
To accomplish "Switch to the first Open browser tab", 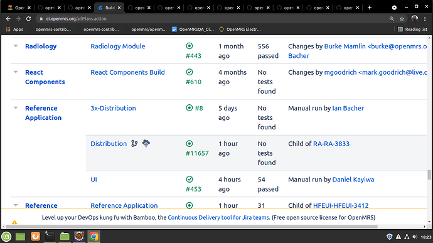I will click(x=19, y=8).
